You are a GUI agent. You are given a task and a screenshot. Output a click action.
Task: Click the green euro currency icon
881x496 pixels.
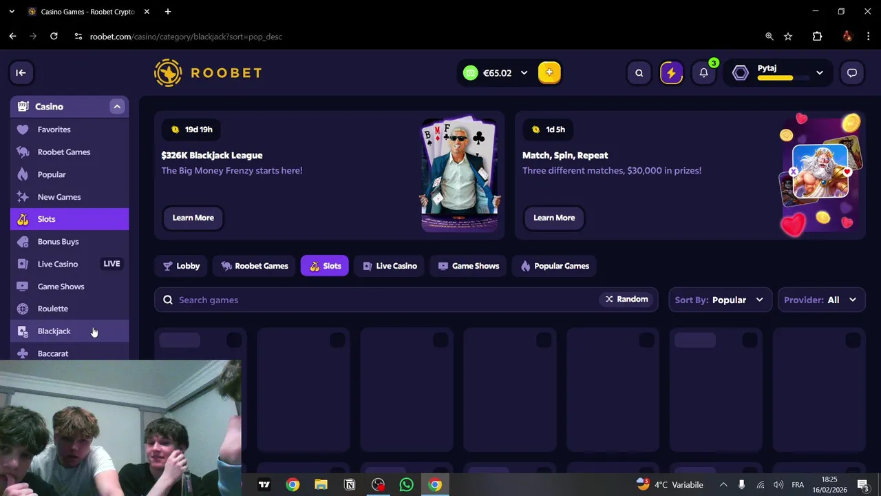pos(470,72)
